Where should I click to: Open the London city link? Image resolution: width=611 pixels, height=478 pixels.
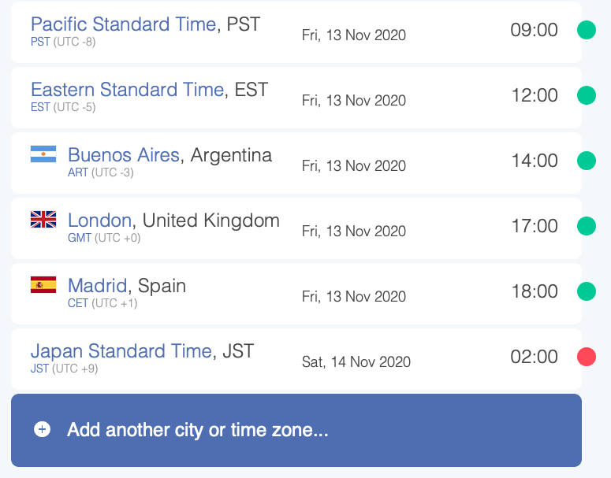100,220
